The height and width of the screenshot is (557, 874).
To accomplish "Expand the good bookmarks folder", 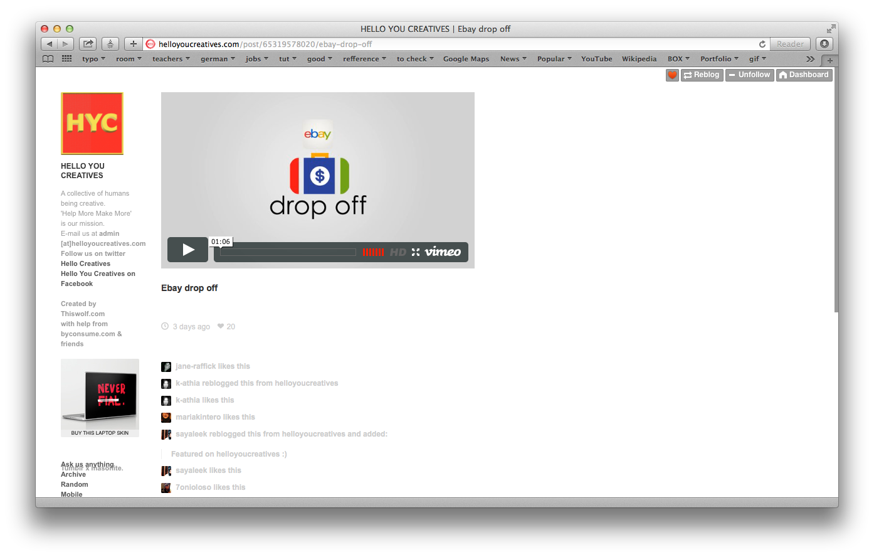I will 320,59.
